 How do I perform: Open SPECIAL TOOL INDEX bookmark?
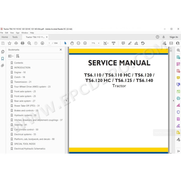25,144
